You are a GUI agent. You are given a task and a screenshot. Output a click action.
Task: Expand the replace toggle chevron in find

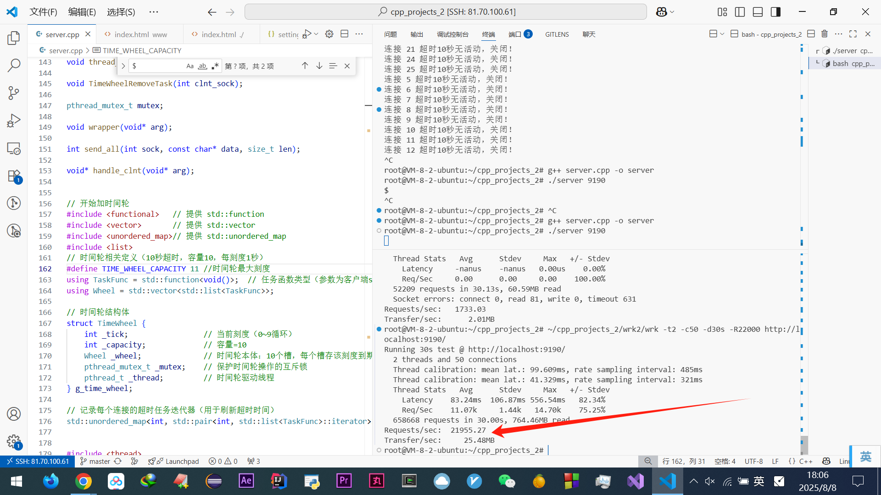[123, 66]
